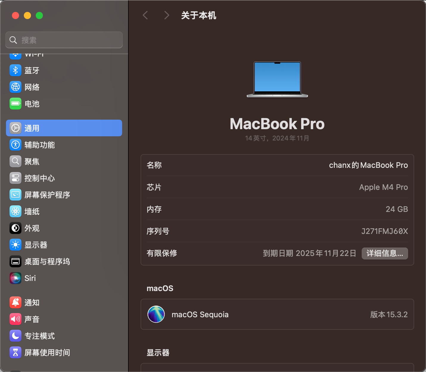Select the Siri icon in sidebar
426x372 pixels.
point(15,278)
